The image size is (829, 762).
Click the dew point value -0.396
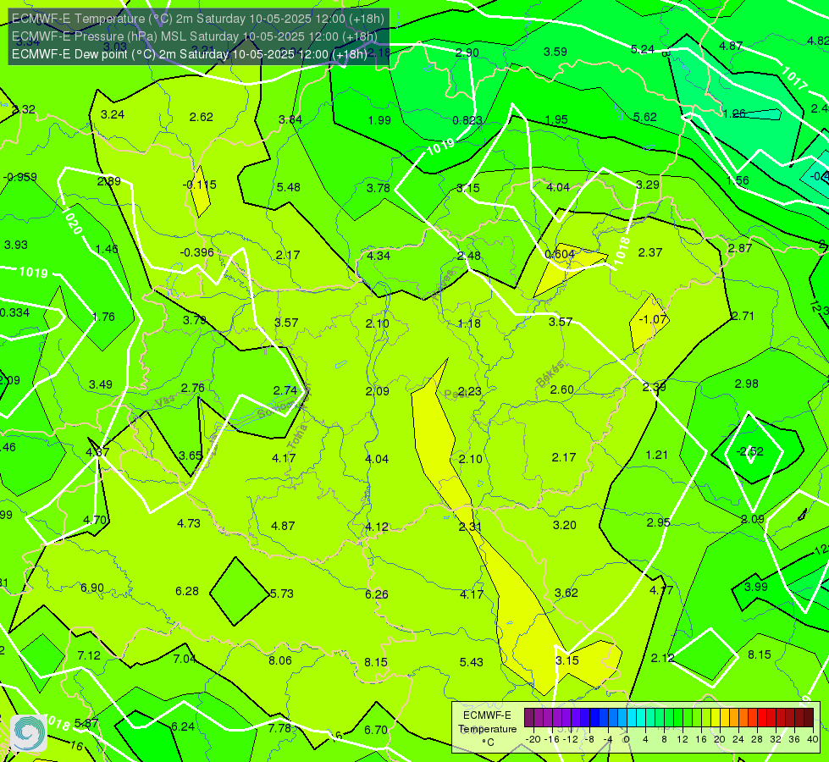[196, 252]
